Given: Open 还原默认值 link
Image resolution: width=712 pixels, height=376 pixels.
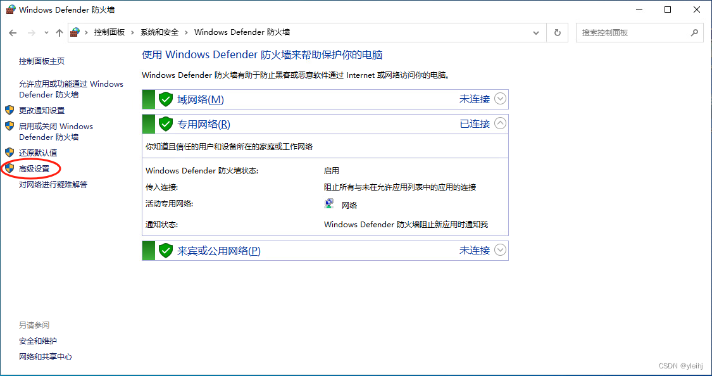Looking at the screenshot, I should tap(38, 153).
